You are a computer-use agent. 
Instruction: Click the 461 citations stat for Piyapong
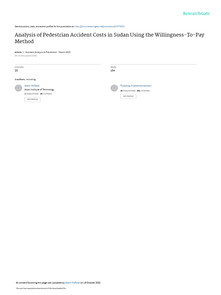[143, 91]
